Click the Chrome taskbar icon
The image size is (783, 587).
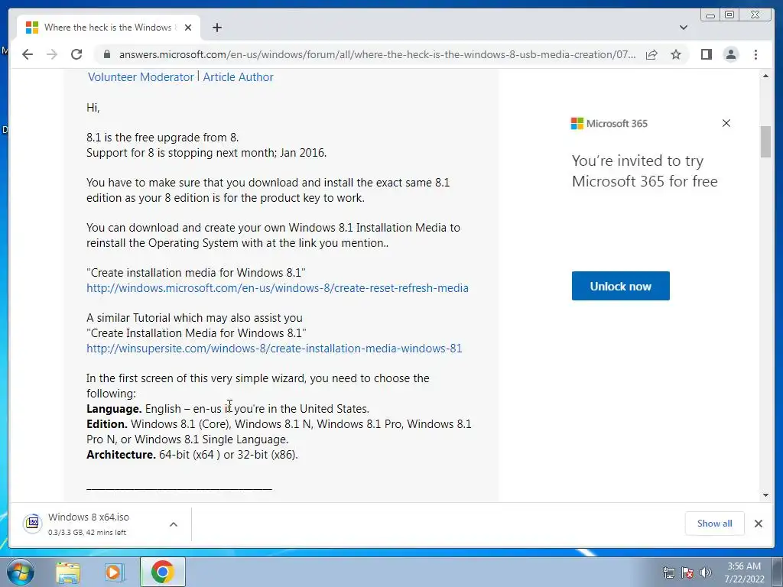pyautogui.click(x=162, y=572)
